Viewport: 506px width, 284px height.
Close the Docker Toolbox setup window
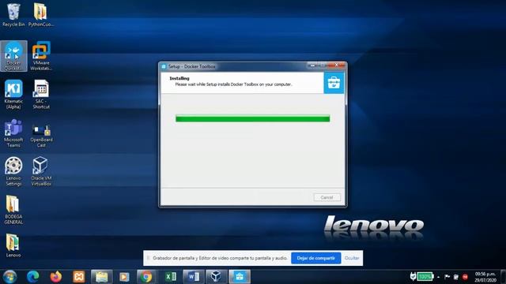click(336, 65)
